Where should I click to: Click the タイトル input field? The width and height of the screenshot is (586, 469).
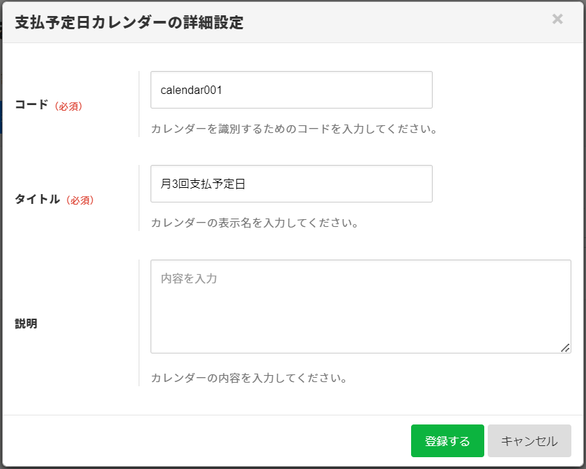291,184
